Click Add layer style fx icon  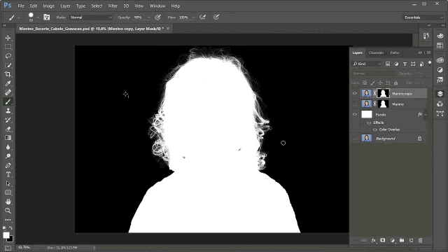(x=373, y=241)
